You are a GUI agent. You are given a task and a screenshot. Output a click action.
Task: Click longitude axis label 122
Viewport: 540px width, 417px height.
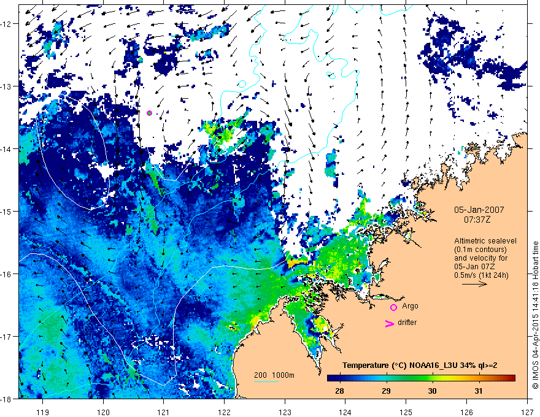point(224,412)
